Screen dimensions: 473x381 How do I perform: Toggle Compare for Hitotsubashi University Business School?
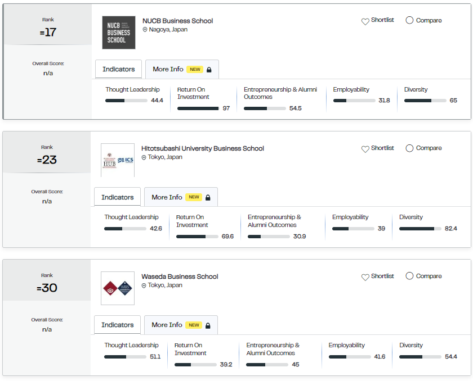tap(409, 148)
